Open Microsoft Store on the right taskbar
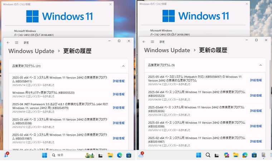Viewport: 272px width, 161px height. coord(254,155)
